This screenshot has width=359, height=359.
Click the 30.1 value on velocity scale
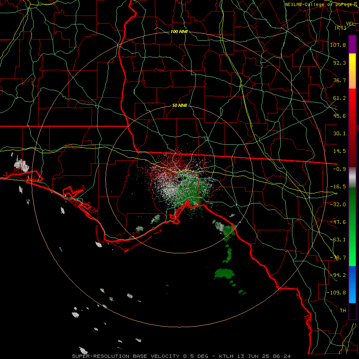[x=339, y=134]
